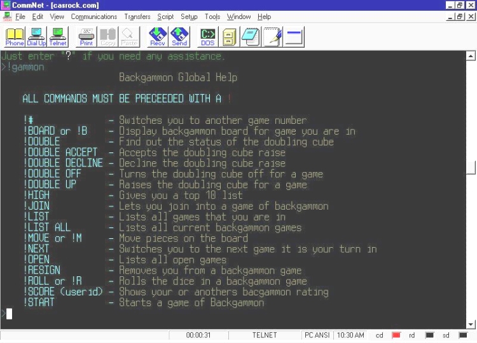The height and width of the screenshot is (343, 477).
Task: Restore the inner casrock.com document window
Action: click(x=460, y=17)
